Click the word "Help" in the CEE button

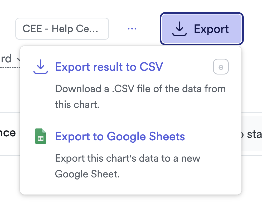[62, 29]
